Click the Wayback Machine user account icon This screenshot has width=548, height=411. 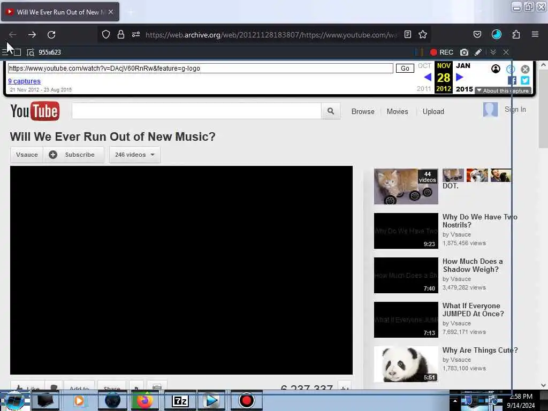tap(496, 69)
